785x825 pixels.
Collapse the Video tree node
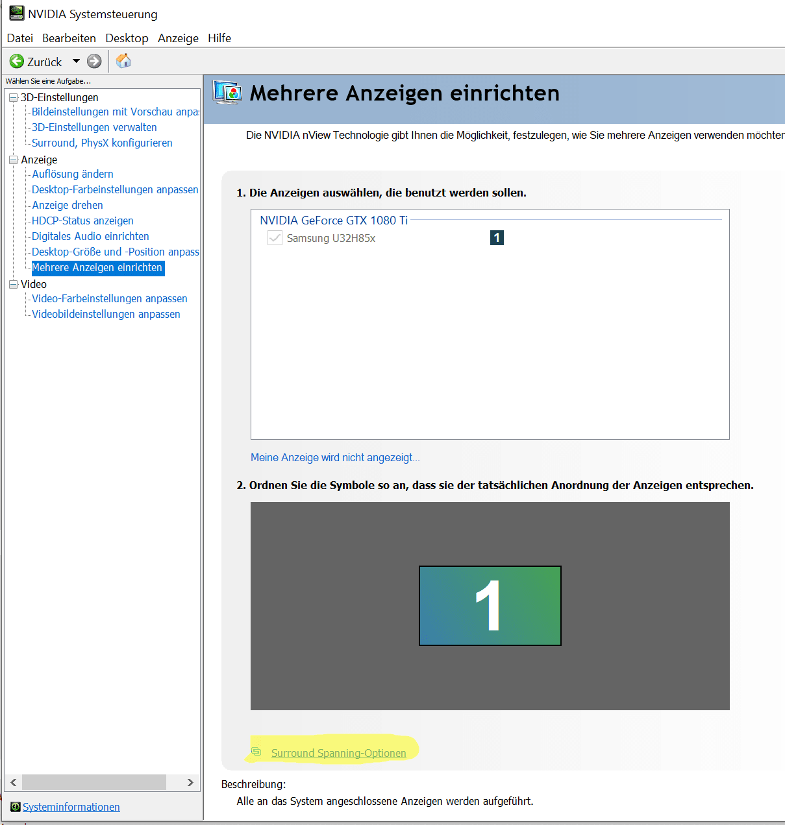(x=13, y=284)
